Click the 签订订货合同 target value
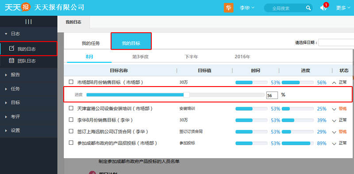This screenshot has width=354, height=174. coord(191,132)
